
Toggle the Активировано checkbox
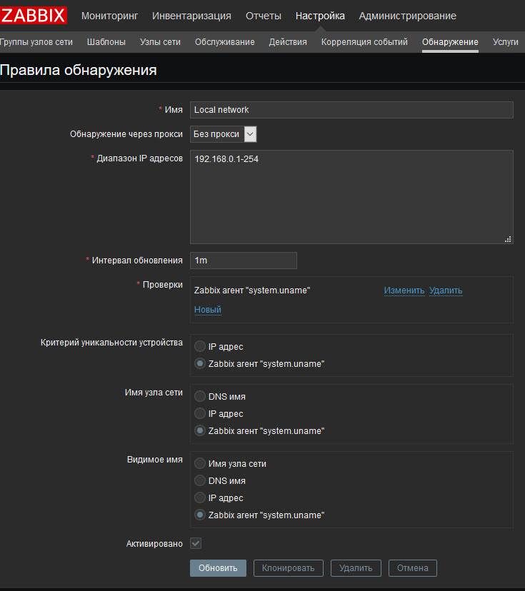pos(196,544)
